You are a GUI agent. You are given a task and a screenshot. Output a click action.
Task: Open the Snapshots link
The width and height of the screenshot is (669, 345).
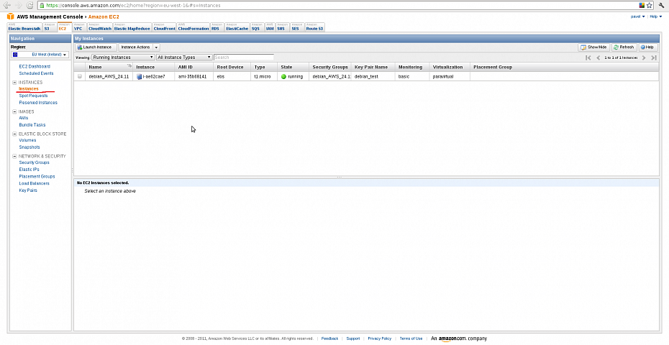click(29, 147)
